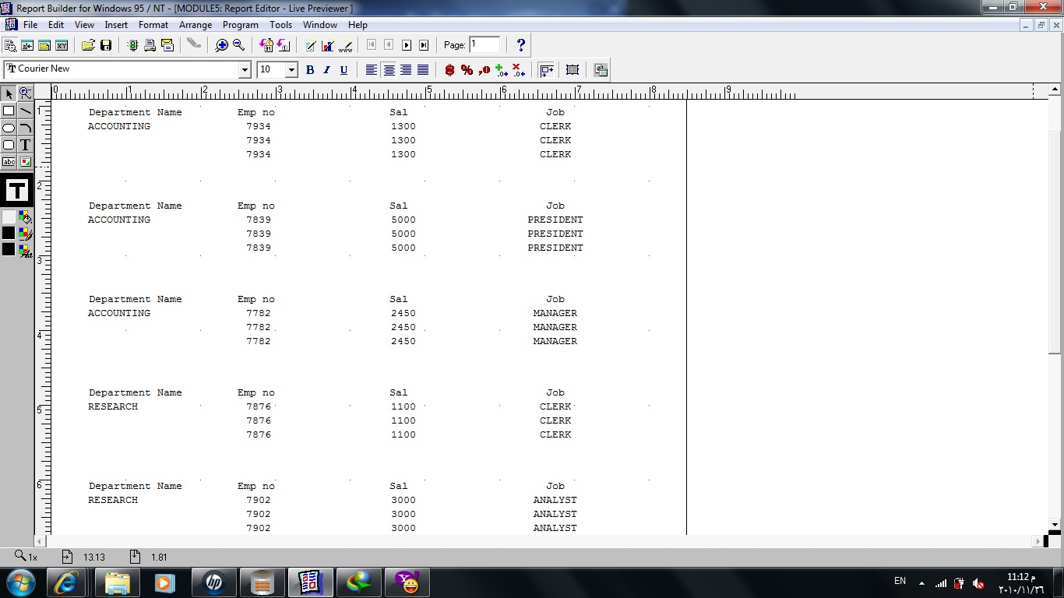This screenshot has height=598, width=1064.
Task: Open the Program menu
Action: pos(240,25)
